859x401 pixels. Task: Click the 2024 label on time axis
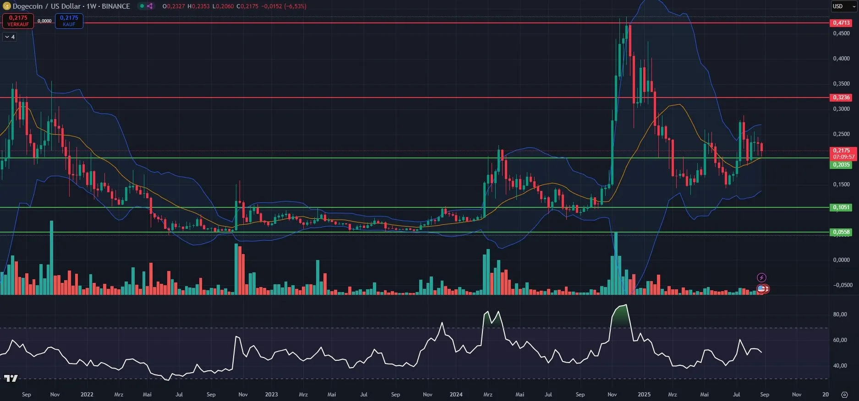tap(456, 395)
